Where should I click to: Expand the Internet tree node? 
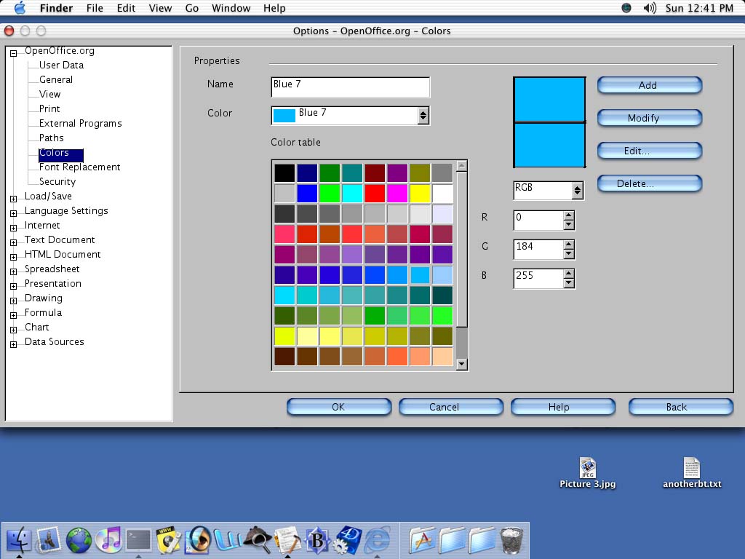point(13,228)
